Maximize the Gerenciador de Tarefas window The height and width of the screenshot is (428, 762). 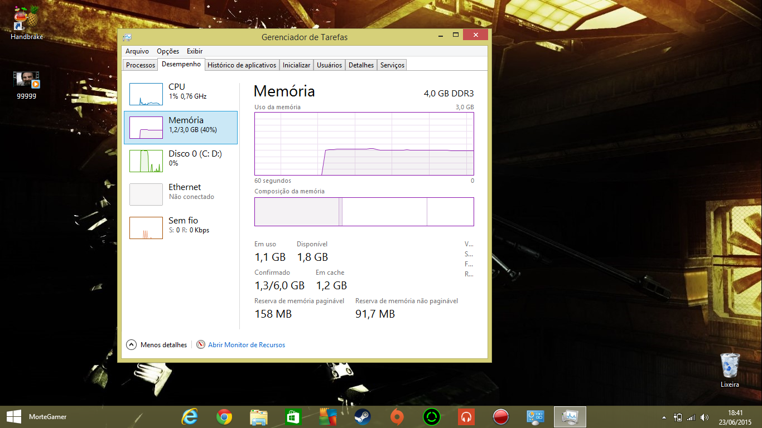coord(455,35)
